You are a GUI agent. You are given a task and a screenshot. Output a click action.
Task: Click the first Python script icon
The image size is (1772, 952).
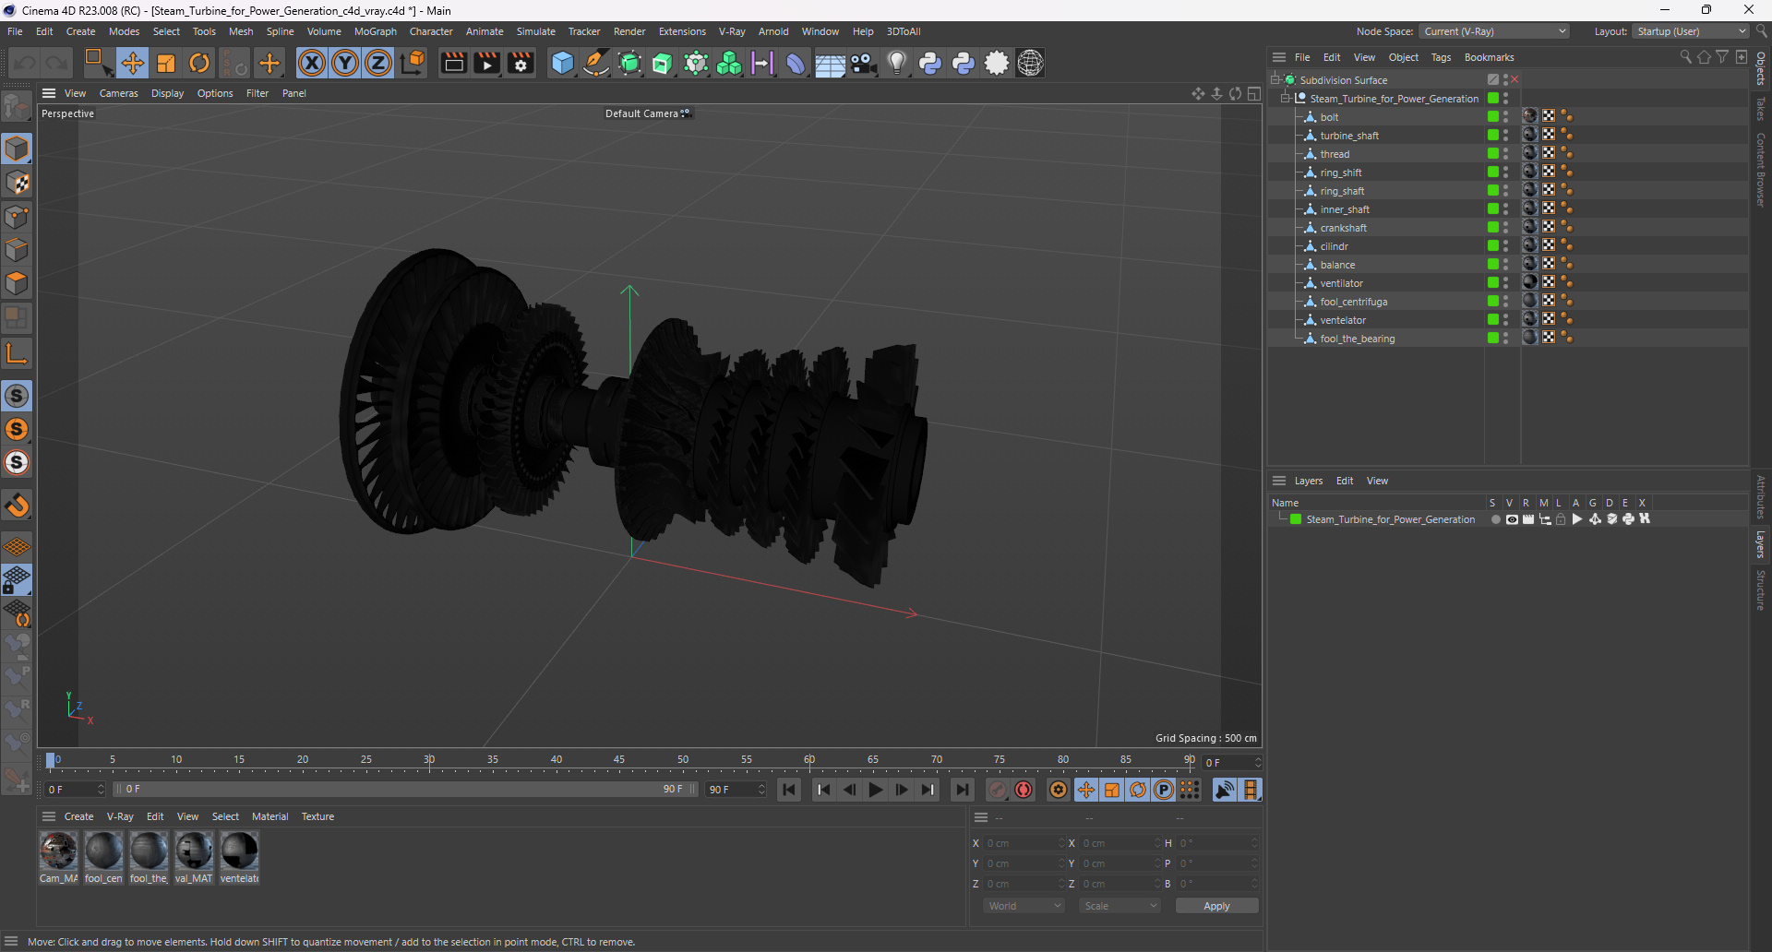pos(930,63)
